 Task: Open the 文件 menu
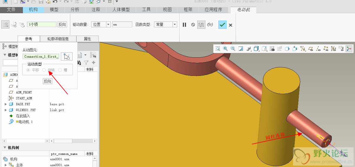click(11, 10)
